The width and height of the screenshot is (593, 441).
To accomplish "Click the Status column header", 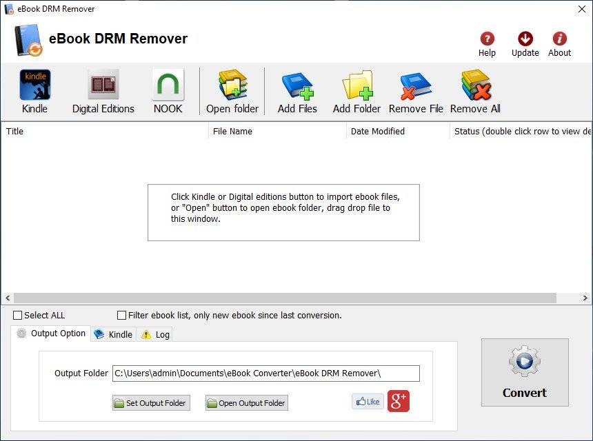I will (x=521, y=132).
